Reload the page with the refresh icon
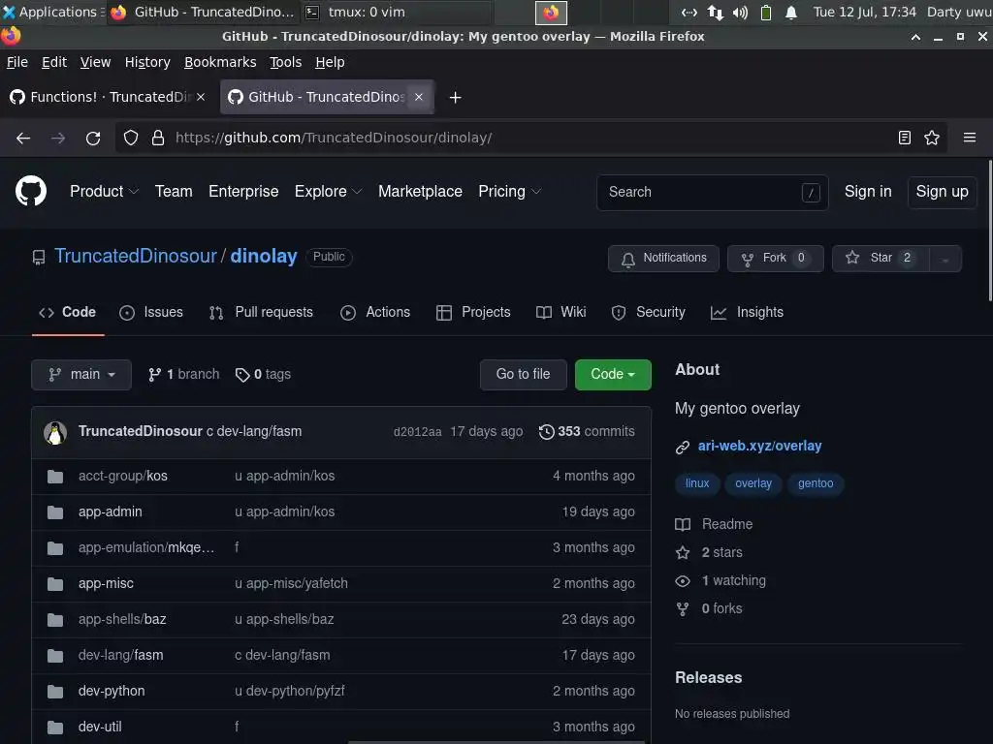The image size is (993, 744). click(93, 138)
